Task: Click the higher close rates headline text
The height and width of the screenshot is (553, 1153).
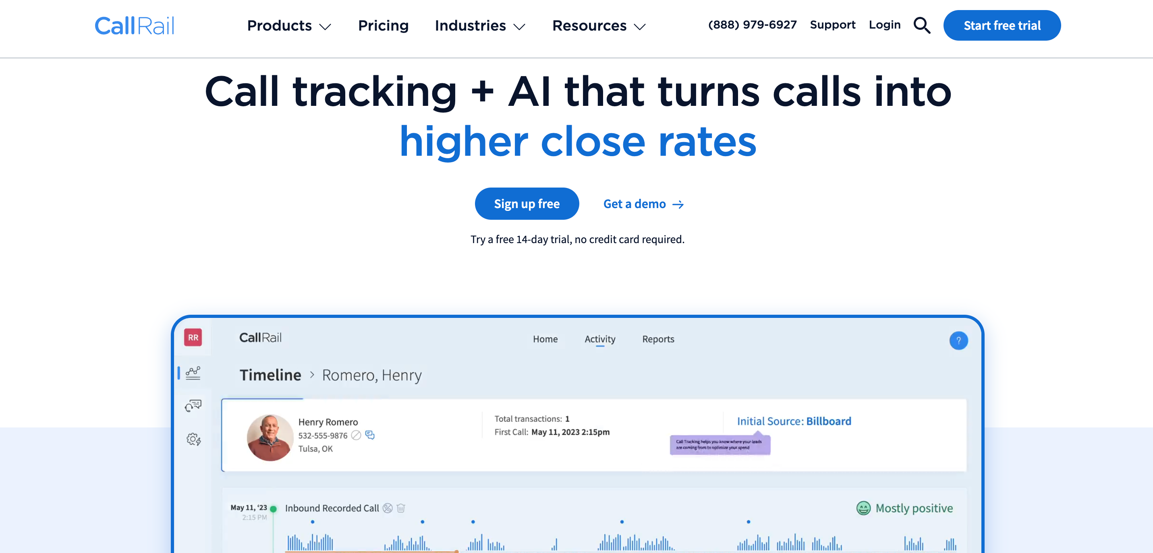Action: [577, 142]
